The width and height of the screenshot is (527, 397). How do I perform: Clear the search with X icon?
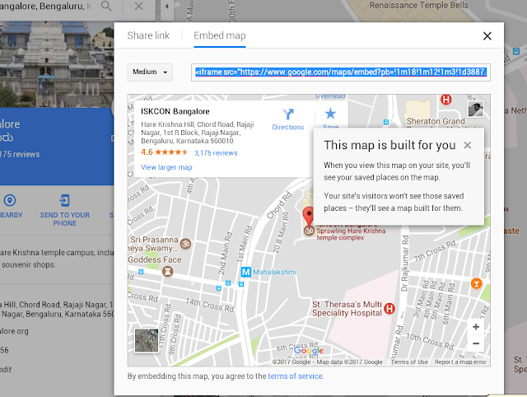click(139, 6)
